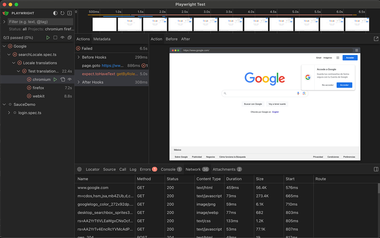
Task: Click the Failed status error icon
Action: click(78, 48)
